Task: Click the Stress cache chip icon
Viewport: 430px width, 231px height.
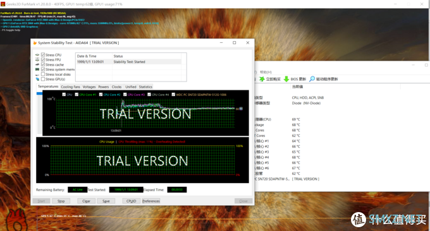Action: [x=37, y=64]
